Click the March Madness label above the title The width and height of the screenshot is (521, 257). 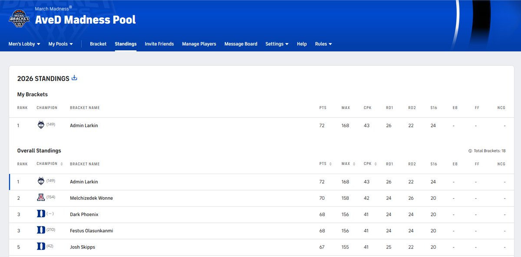click(53, 8)
